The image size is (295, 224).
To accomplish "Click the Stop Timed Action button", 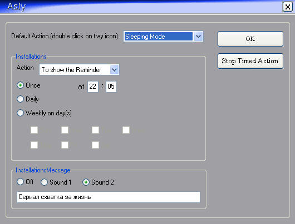I will click(250, 61).
